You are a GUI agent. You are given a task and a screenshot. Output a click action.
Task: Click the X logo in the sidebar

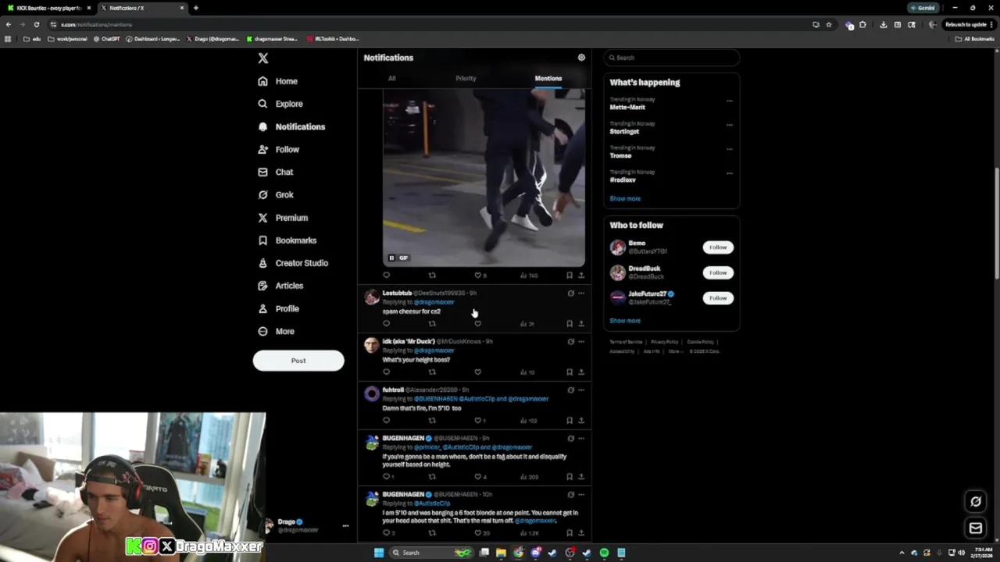263,59
